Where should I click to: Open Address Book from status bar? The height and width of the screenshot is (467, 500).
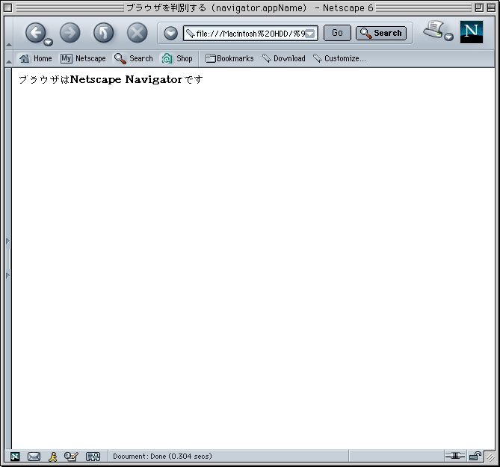pyautogui.click(x=93, y=457)
